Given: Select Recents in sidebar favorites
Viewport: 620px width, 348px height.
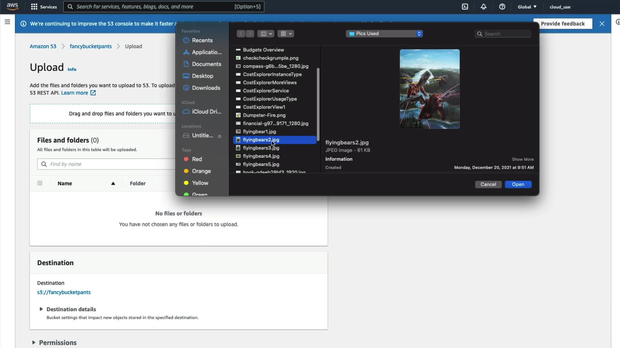Looking at the screenshot, I should (202, 40).
